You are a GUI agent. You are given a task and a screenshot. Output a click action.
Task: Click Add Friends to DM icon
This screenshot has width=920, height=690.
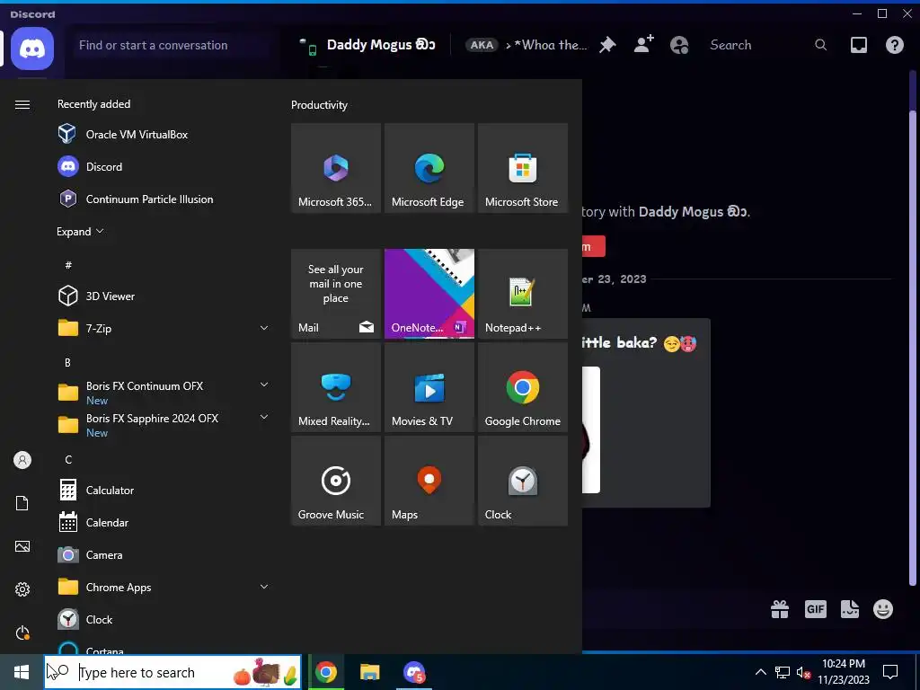tap(643, 45)
